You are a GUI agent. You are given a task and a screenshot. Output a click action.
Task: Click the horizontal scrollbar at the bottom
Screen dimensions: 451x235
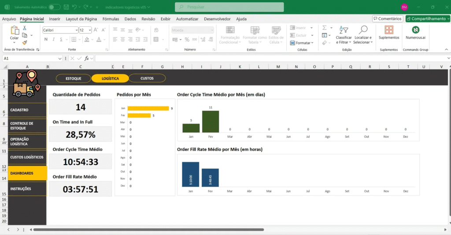pos(148,230)
